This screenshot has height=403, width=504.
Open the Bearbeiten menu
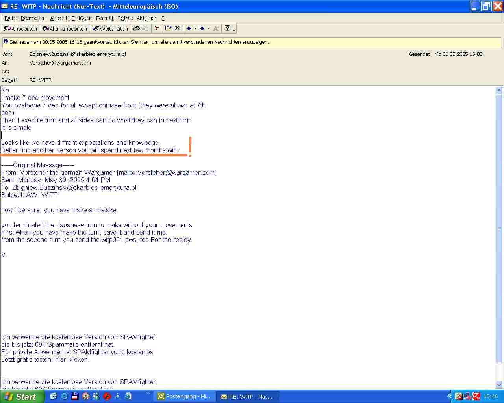pos(33,18)
